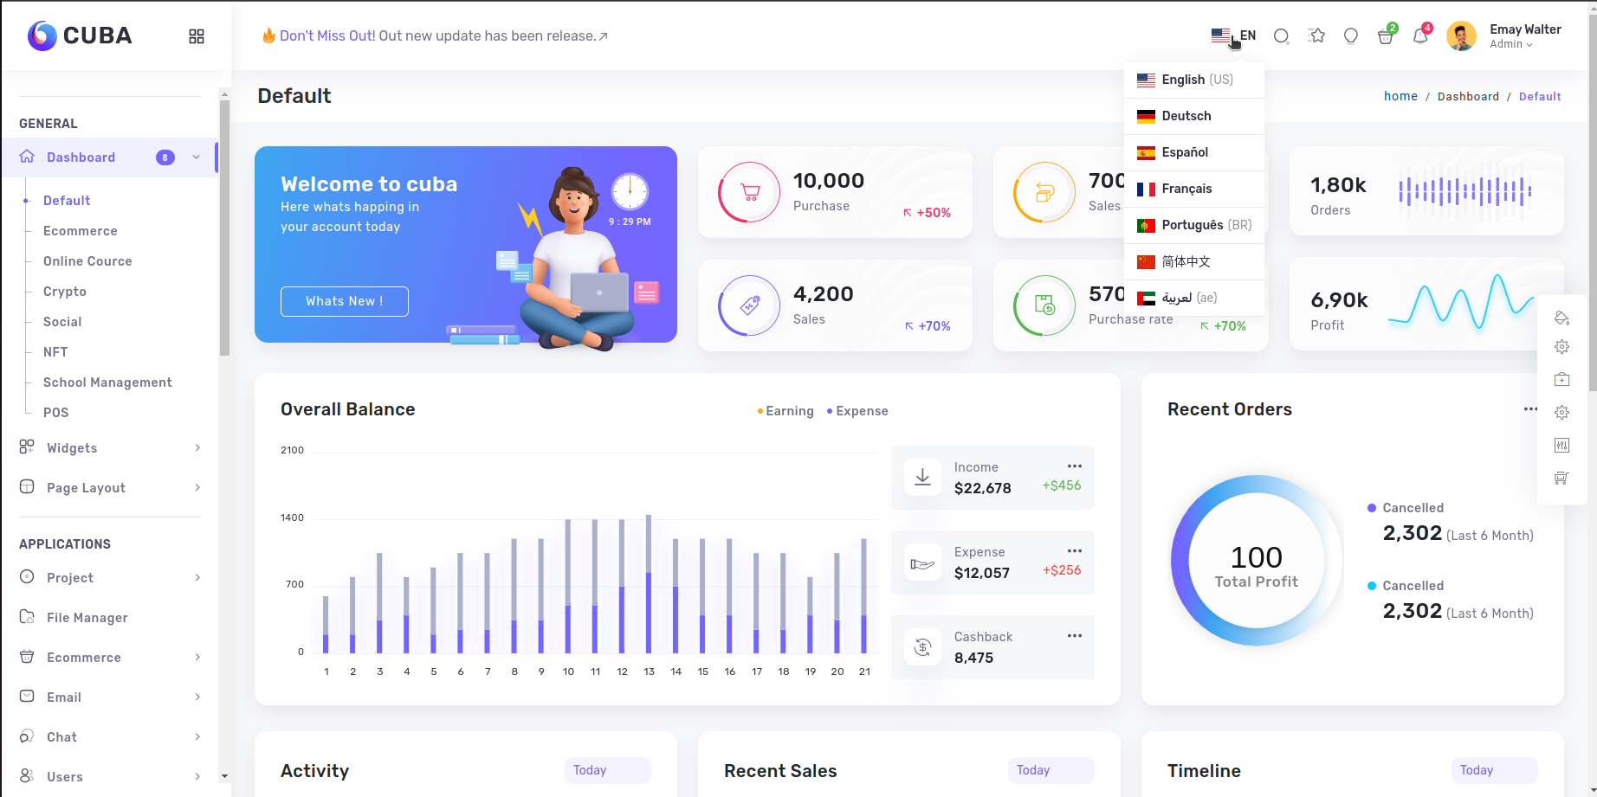Image resolution: width=1597 pixels, height=797 pixels.
Task: Toggle Earning legend in Overall Balance
Action: tap(786, 411)
